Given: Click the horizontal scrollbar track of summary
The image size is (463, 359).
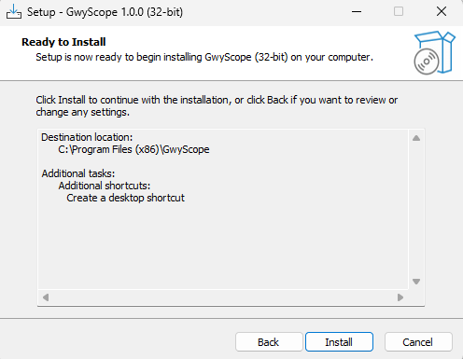Looking at the screenshot, I should point(223,297).
